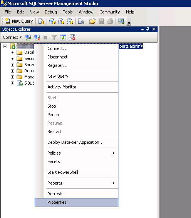Image resolution: width=191 pixels, height=218 pixels.
Task: Click the Stop square icon
Action: tap(45, 38)
